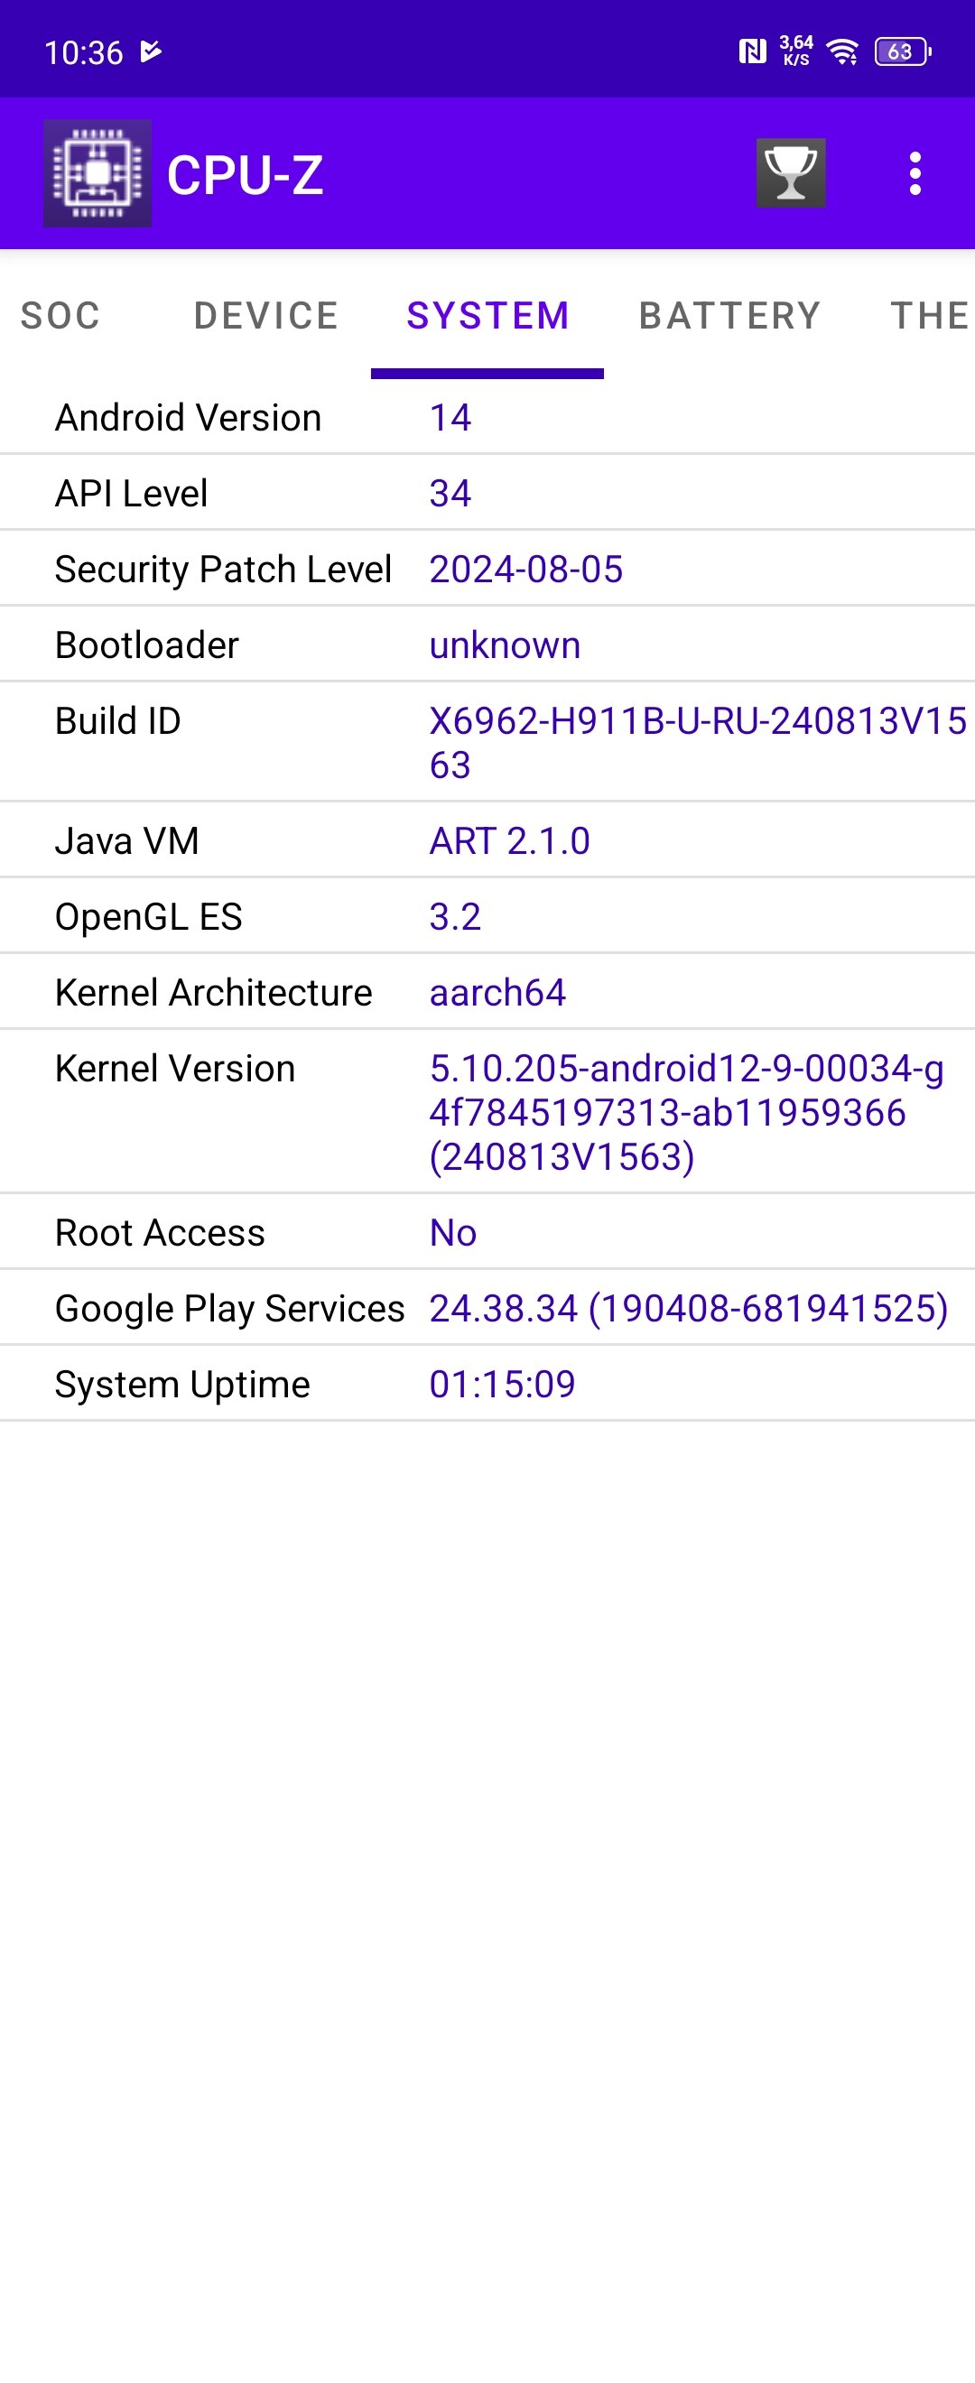975x2383 pixels.
Task: Select the Build ID value
Action: point(698,743)
